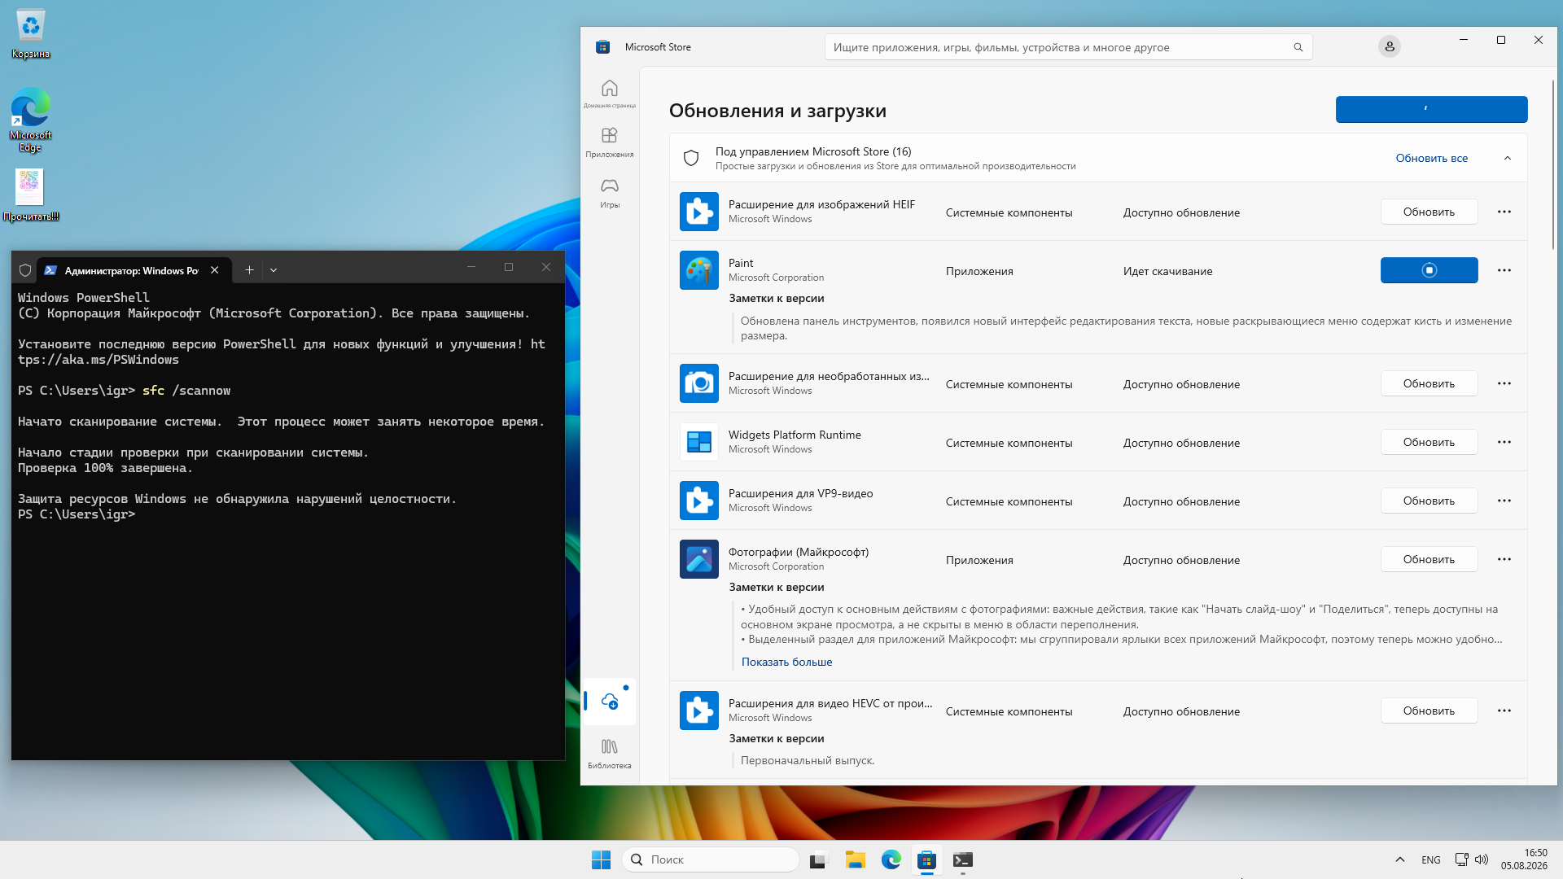The height and width of the screenshot is (879, 1563).
Task: Select the Microsoft Edge desktop shortcut
Action: tap(31, 120)
